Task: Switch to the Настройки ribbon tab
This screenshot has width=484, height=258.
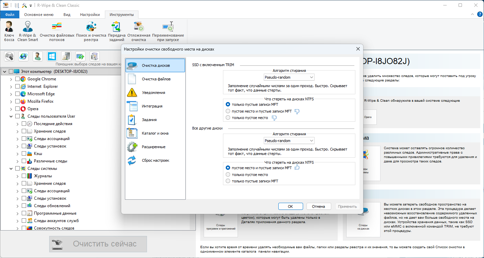Action: coord(90,15)
